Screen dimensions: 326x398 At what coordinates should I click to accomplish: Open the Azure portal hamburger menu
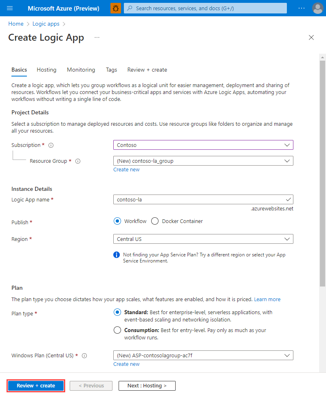click(x=10, y=8)
